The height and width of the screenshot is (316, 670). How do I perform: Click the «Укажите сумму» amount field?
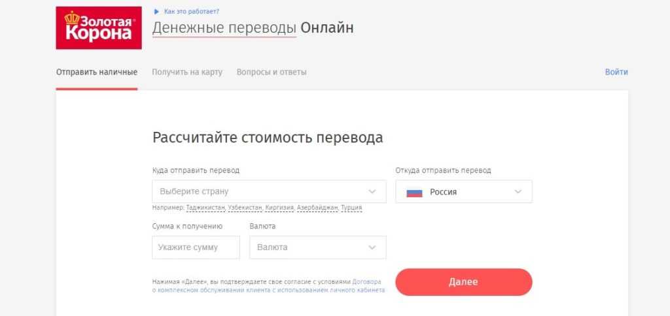[x=196, y=247]
